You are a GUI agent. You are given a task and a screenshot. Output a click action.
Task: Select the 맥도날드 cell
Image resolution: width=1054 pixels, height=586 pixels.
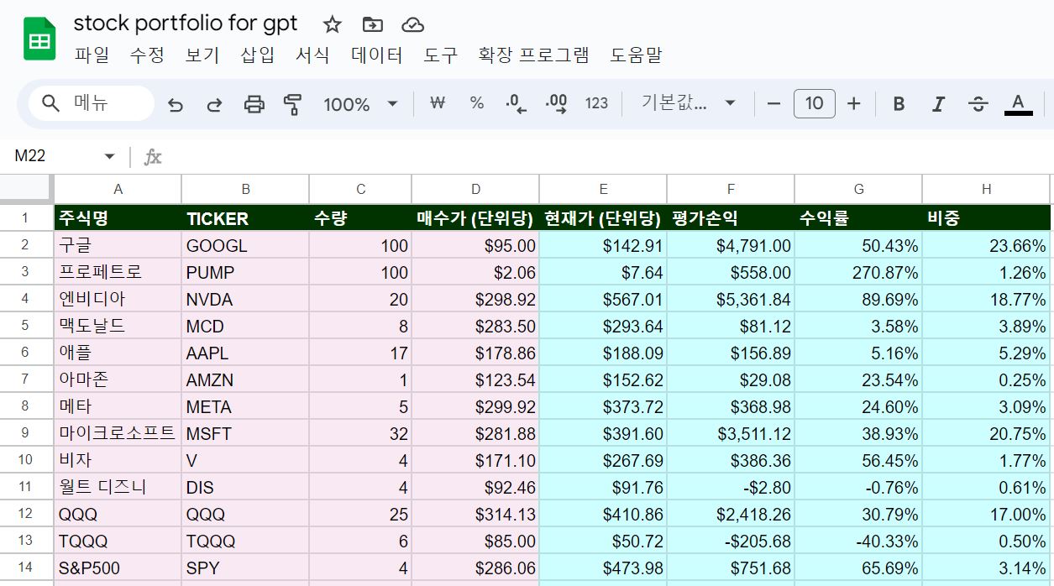pos(118,326)
